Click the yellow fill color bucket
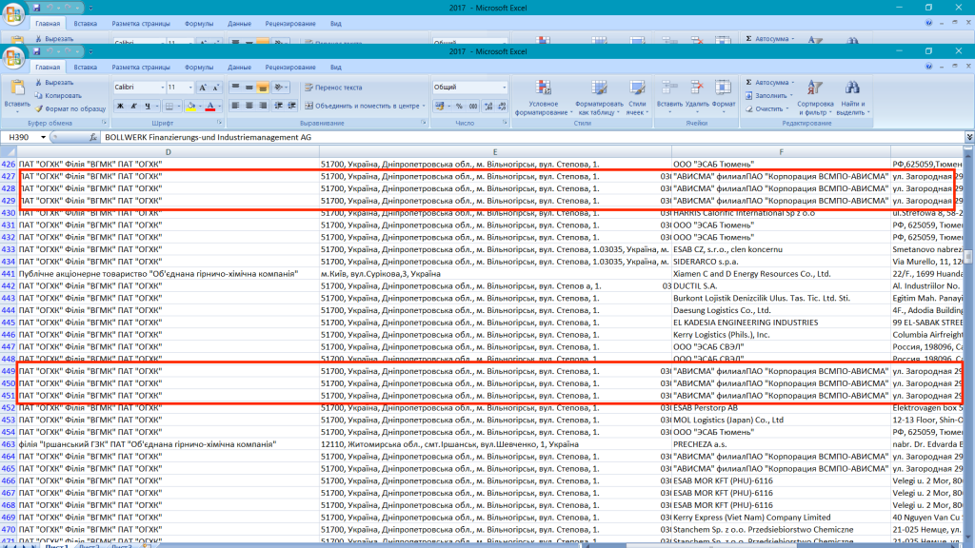The width and height of the screenshot is (975, 548). point(190,106)
